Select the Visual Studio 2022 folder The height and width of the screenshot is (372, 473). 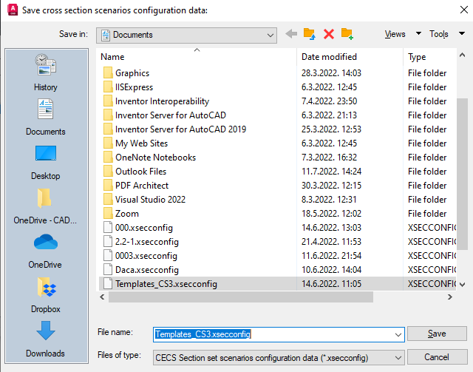click(150, 200)
